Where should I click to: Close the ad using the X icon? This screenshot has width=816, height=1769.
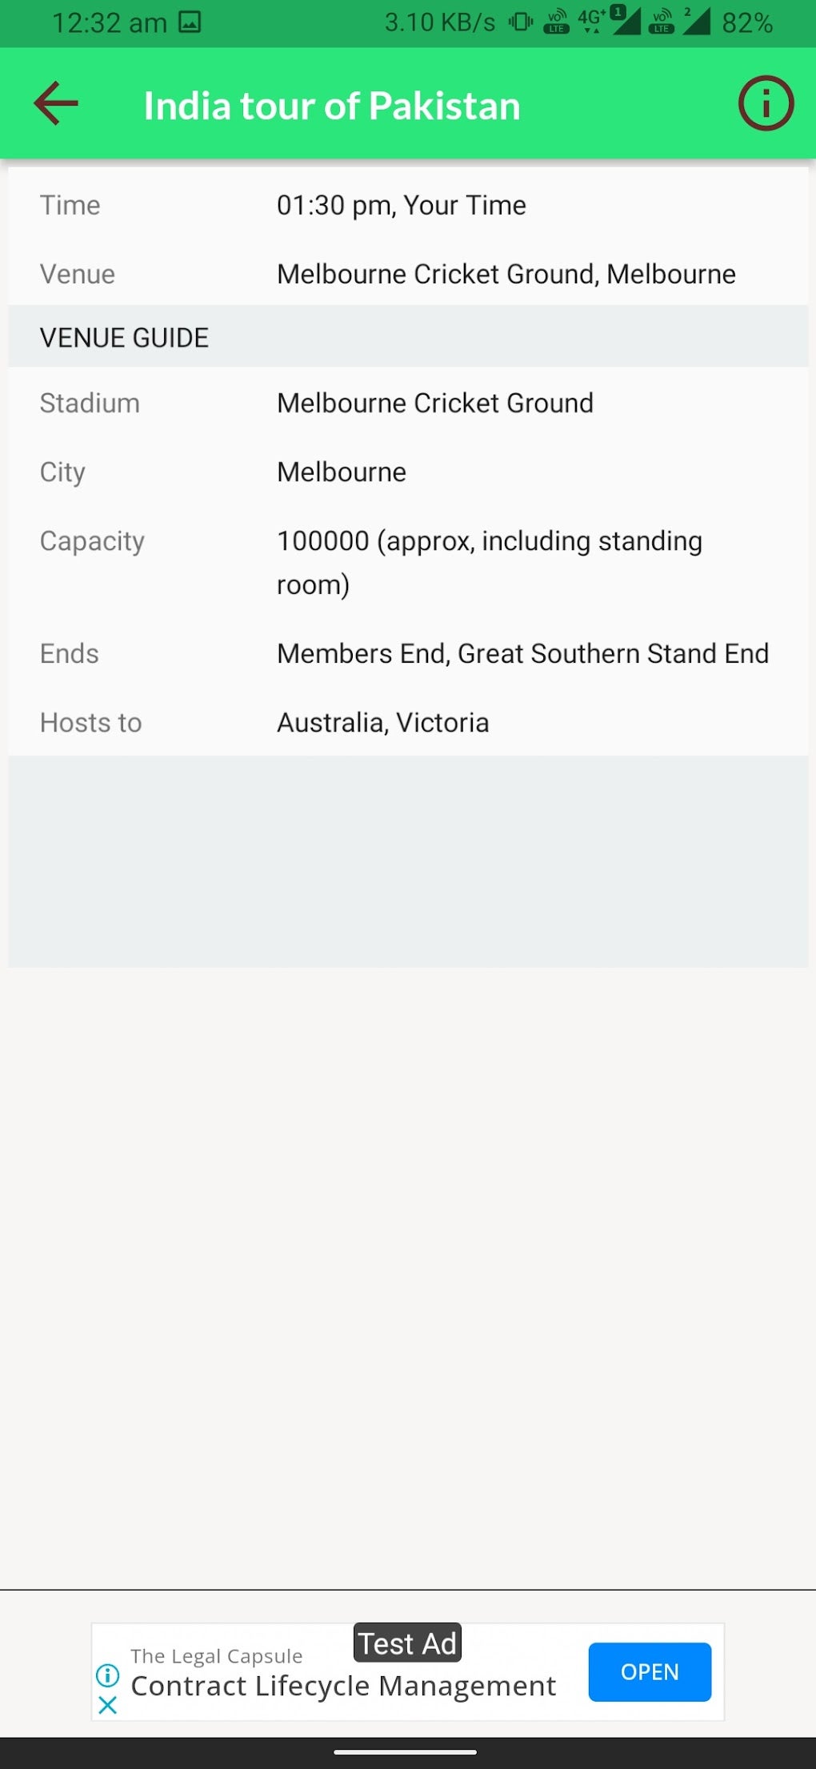click(107, 1706)
